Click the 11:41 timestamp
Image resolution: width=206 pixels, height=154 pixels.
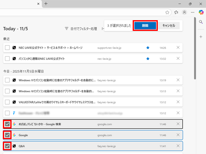[x=163, y=146]
